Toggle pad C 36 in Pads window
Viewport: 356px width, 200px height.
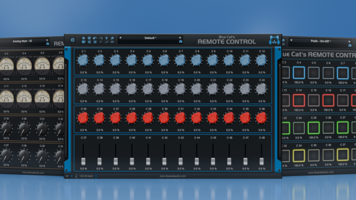point(328,155)
